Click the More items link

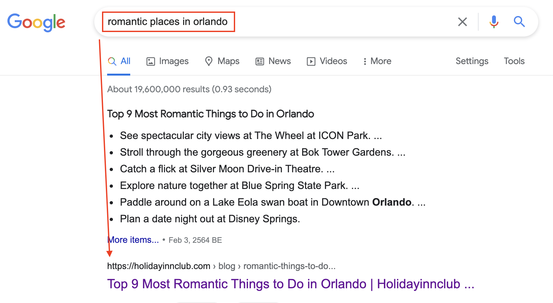tap(133, 240)
